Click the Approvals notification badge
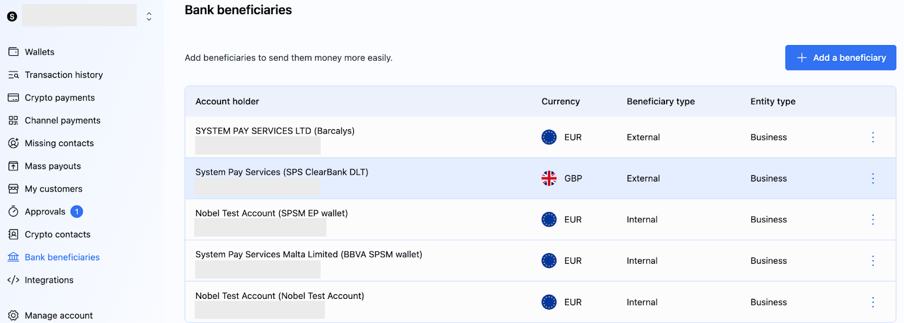 tap(77, 211)
